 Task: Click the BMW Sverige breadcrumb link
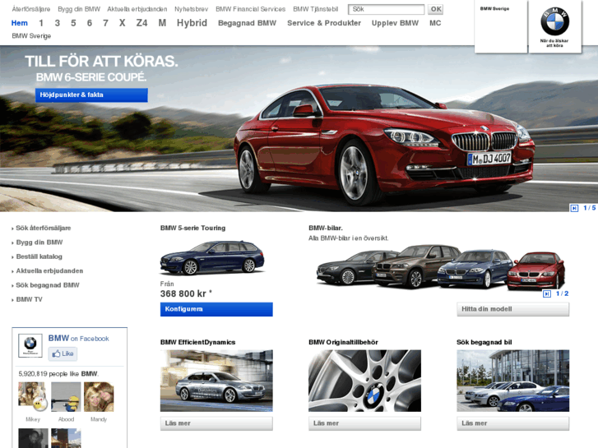[31, 36]
